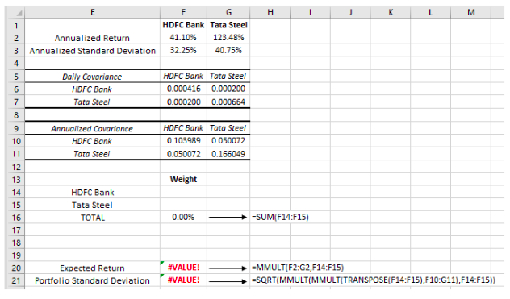Click the 'Annualized Return' label
The image size is (510, 299).
coord(92,38)
